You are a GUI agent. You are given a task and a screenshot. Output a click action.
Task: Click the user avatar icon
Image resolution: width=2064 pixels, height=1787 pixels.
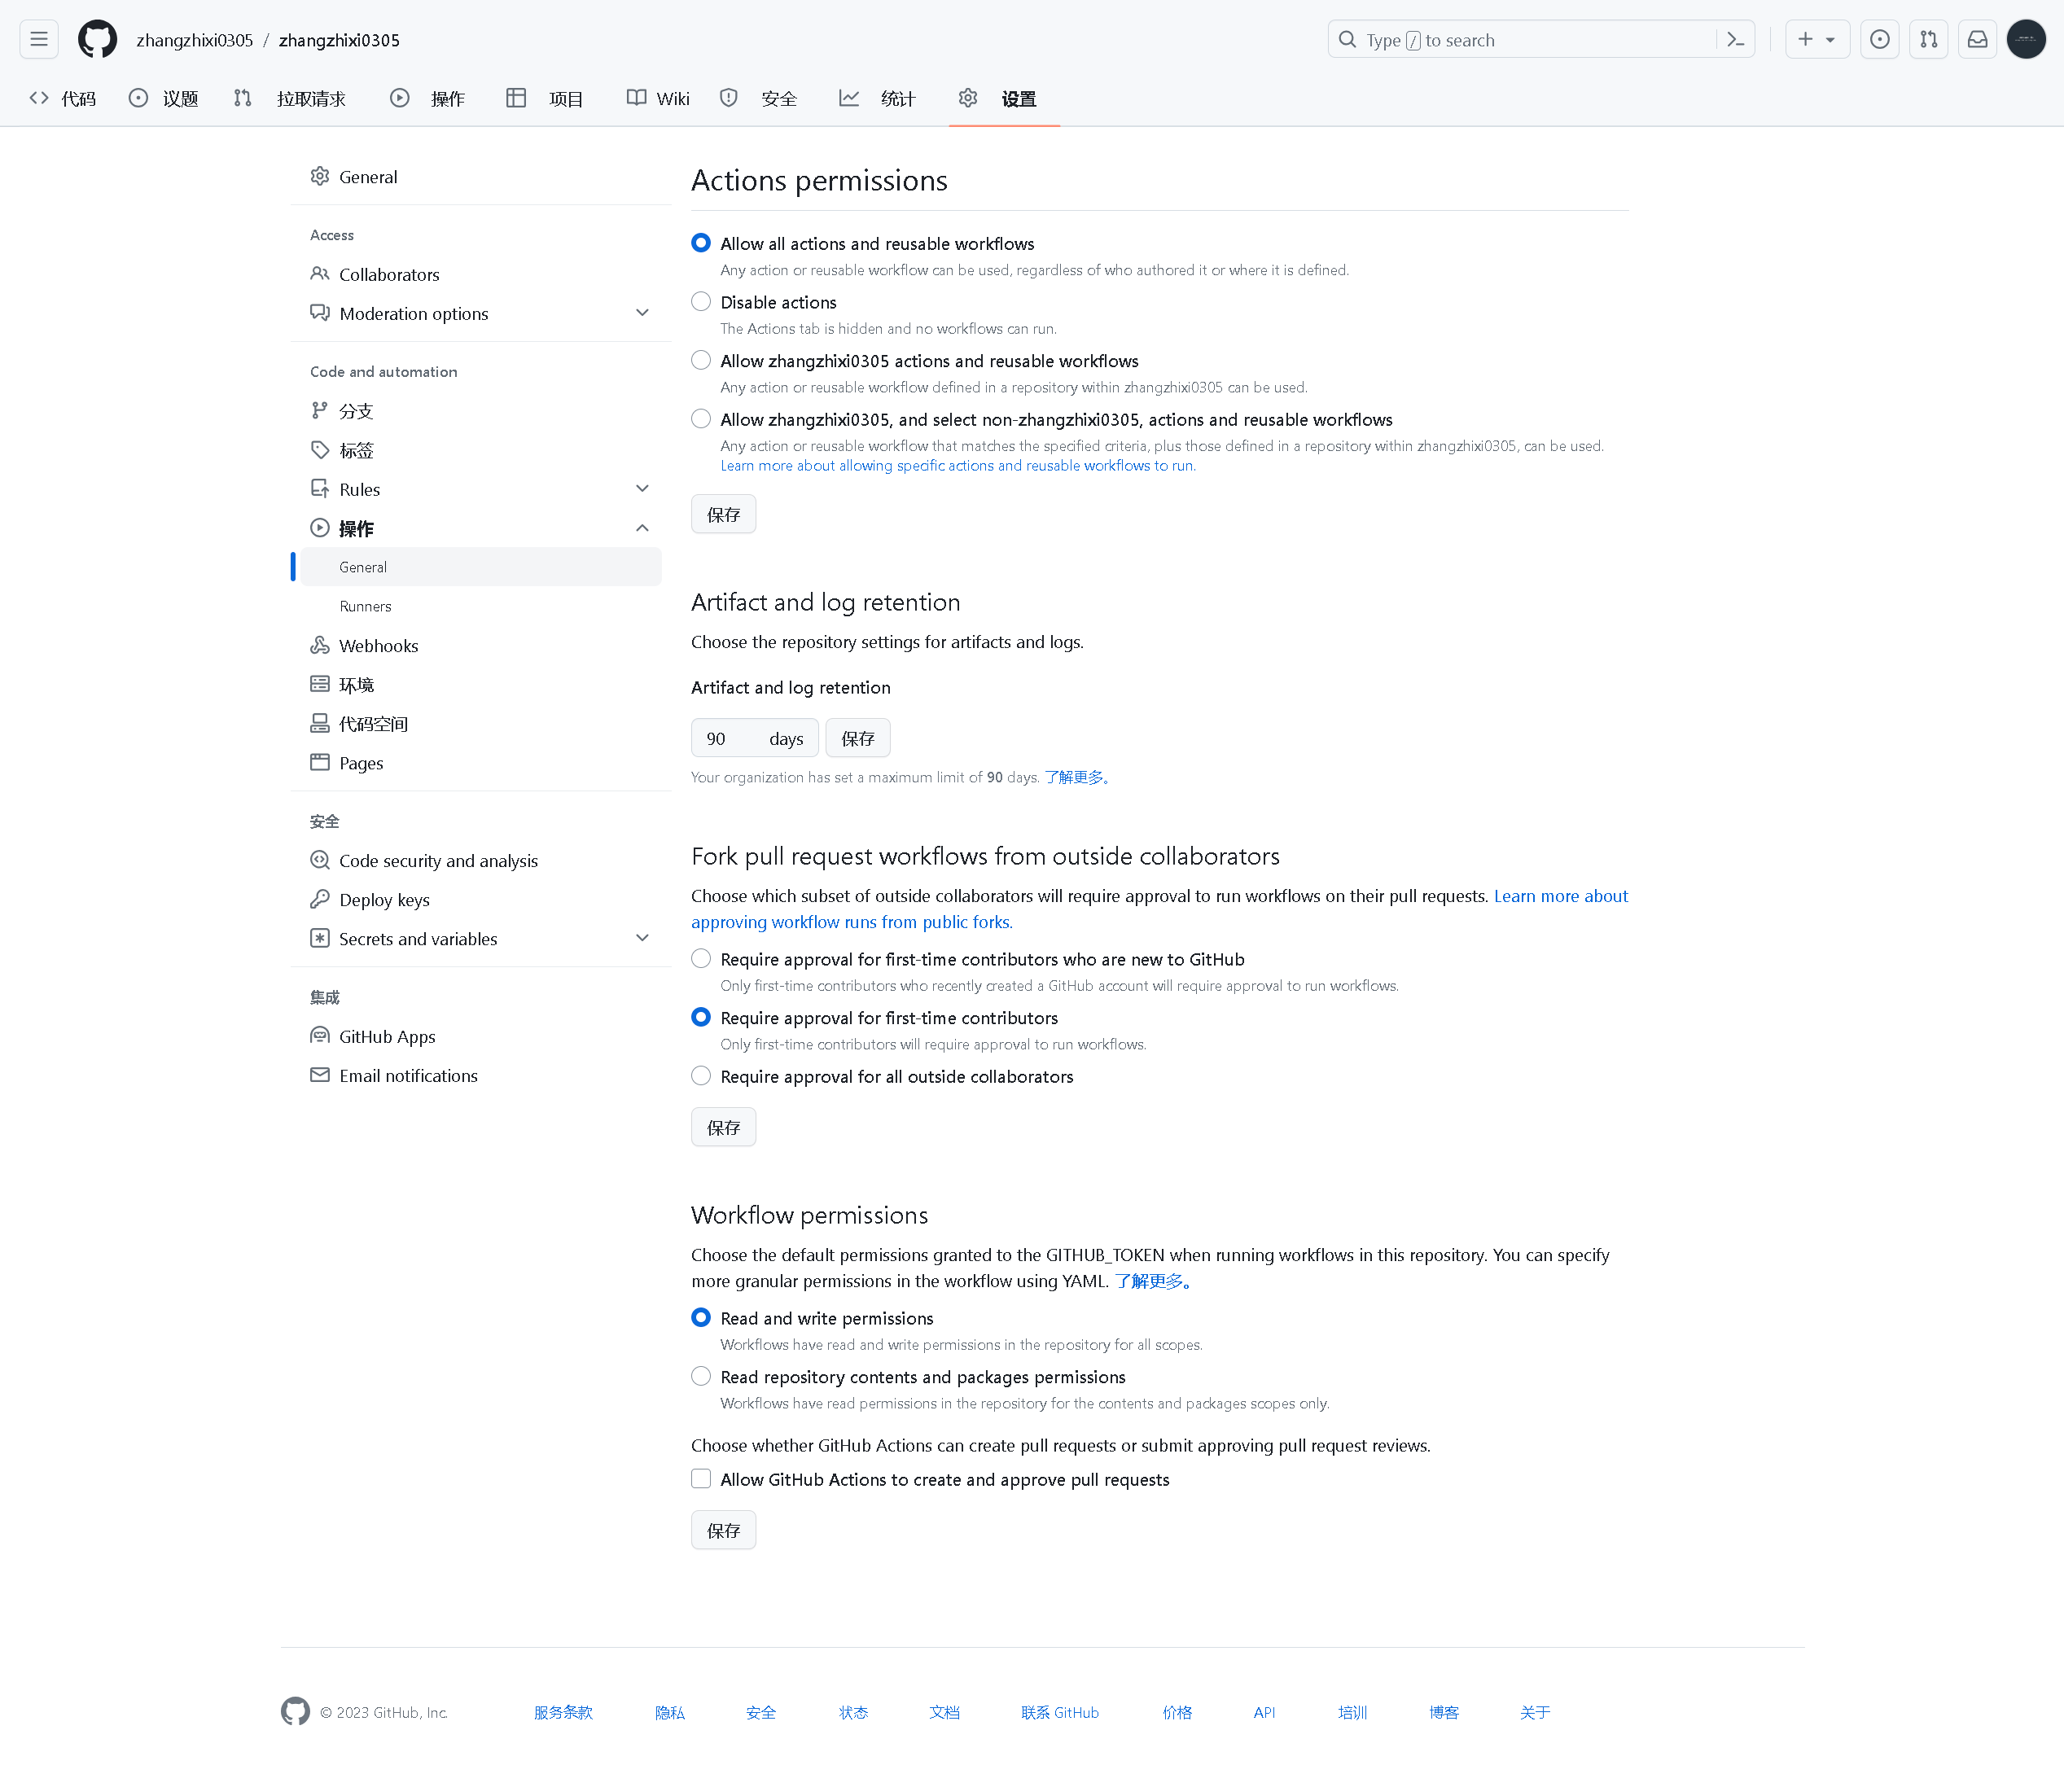pos(2025,40)
